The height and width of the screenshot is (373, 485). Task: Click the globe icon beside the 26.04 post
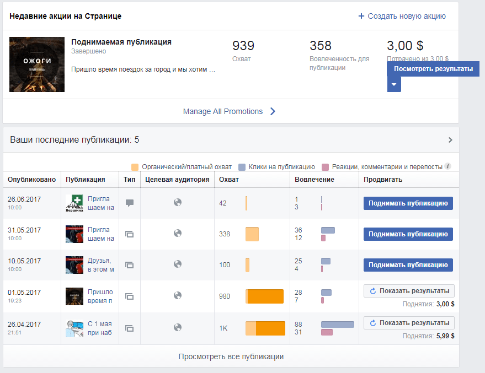point(177,327)
